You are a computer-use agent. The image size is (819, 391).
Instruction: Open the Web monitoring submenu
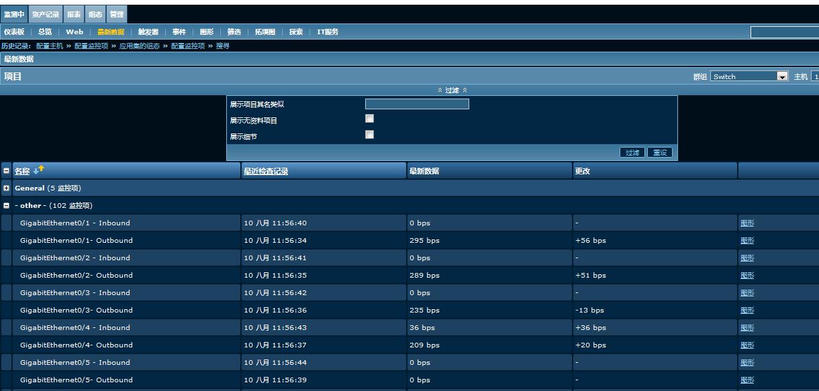75,32
